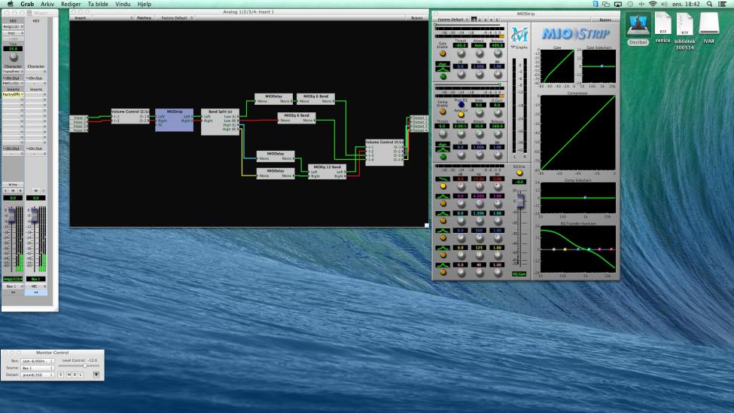The height and width of the screenshot is (413, 734).
Task: Enable the compressor Post EQ button
Action: point(461,104)
